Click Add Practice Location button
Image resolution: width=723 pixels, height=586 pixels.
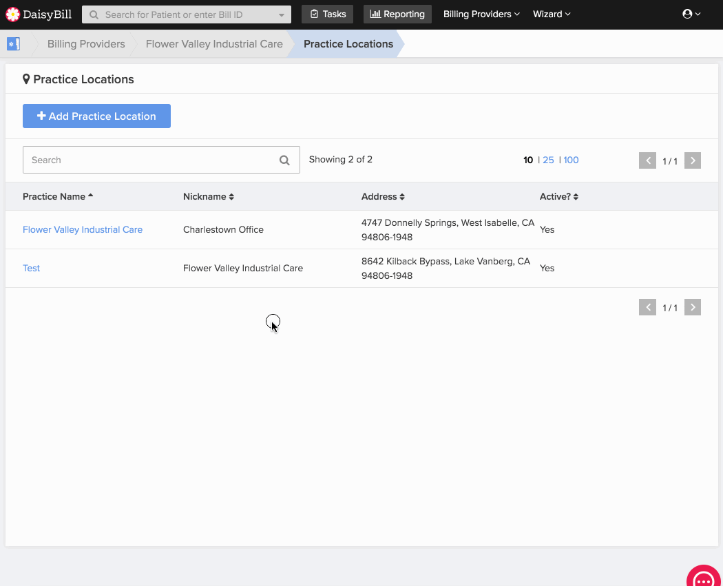pyautogui.click(x=97, y=116)
